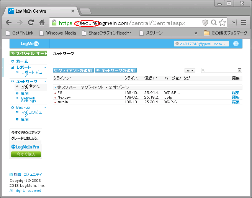252x198 pixels.
Task: Open Network Settings in the sidebar
Action: click(x=28, y=99)
